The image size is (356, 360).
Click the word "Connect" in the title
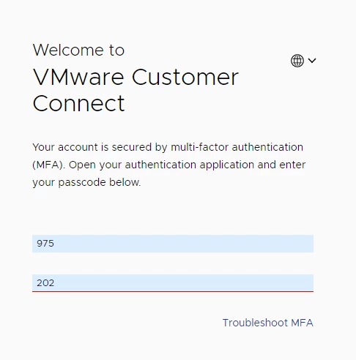coord(79,103)
